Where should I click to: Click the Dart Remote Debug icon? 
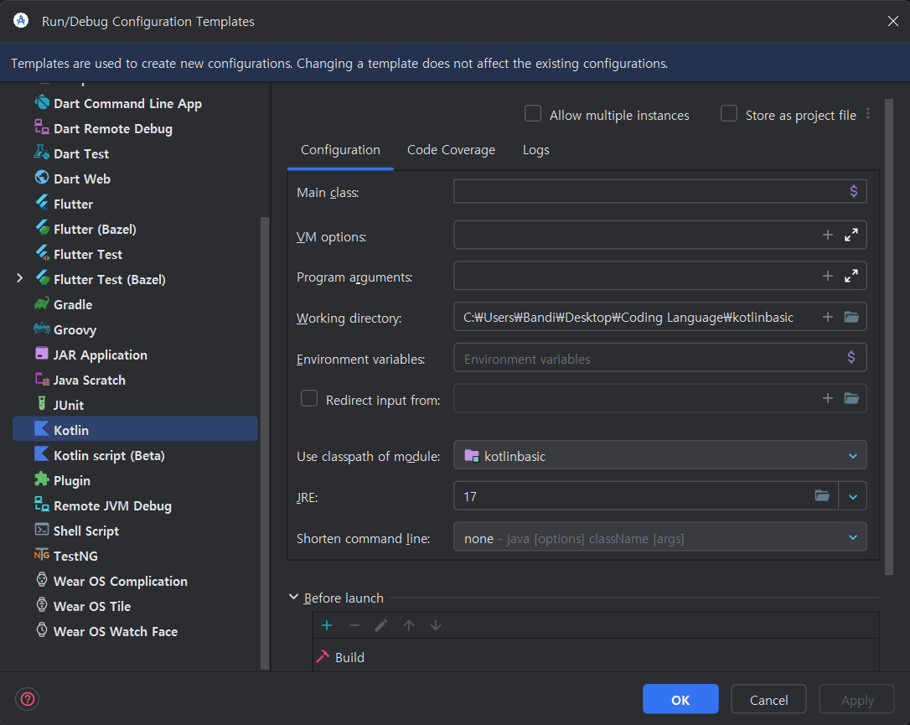point(42,127)
